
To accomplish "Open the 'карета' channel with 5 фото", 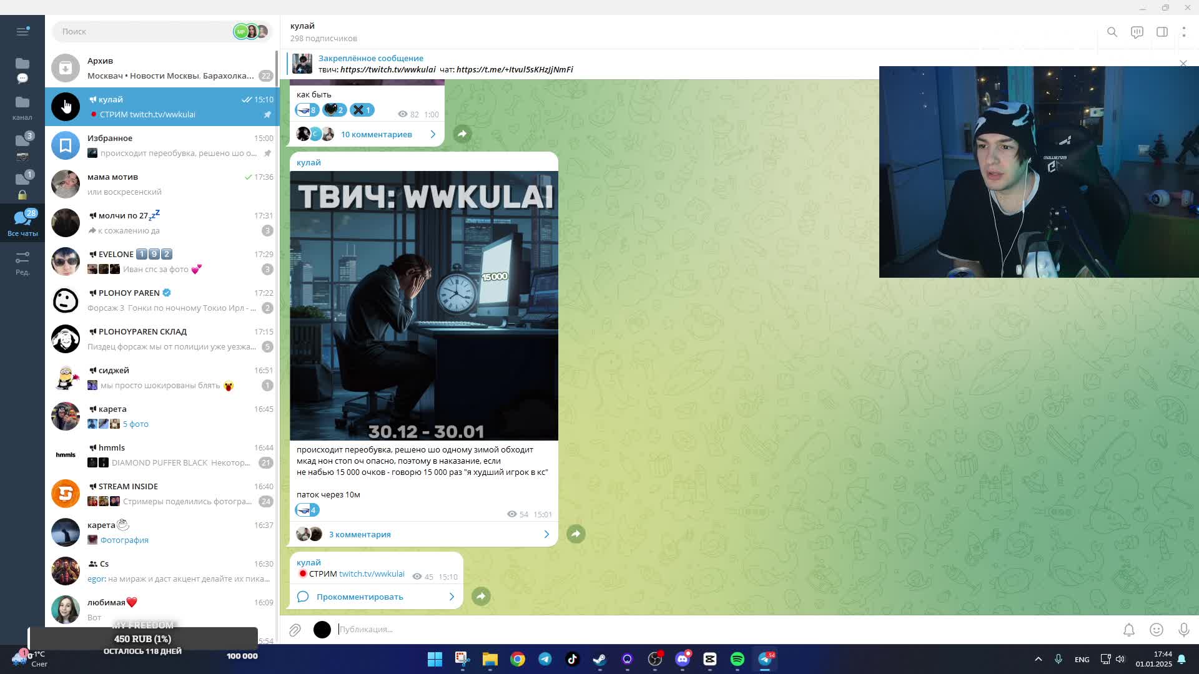I will 162,416.
